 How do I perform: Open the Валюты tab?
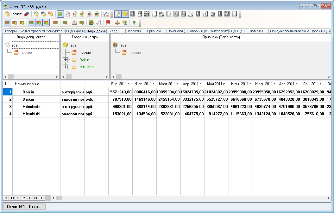click(x=256, y=31)
